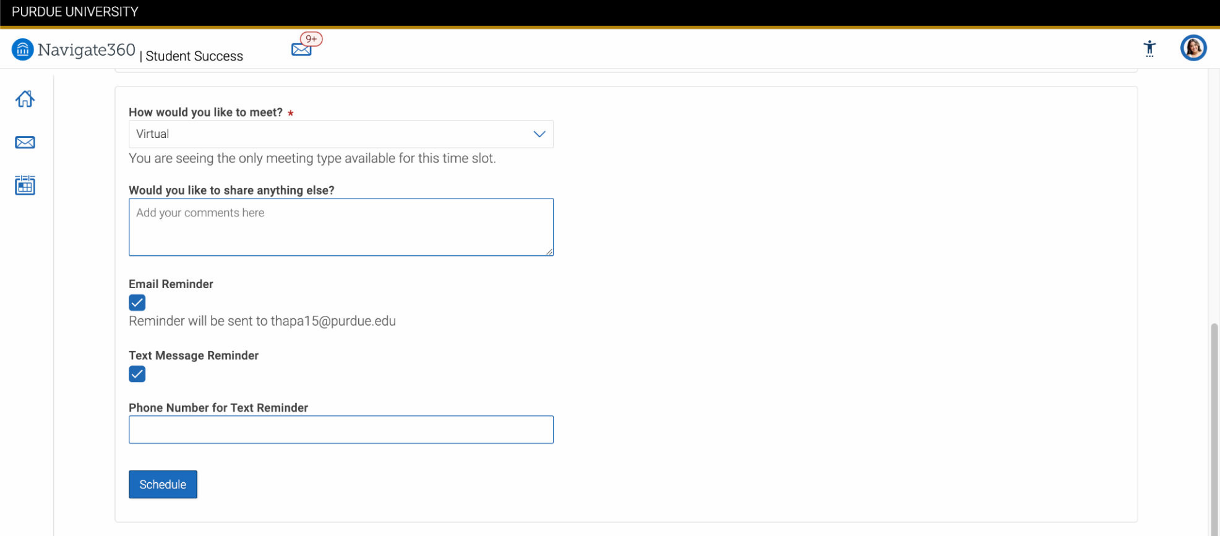This screenshot has height=536, width=1220.
Task: Click the Purdue University header text
Action: 75,12
